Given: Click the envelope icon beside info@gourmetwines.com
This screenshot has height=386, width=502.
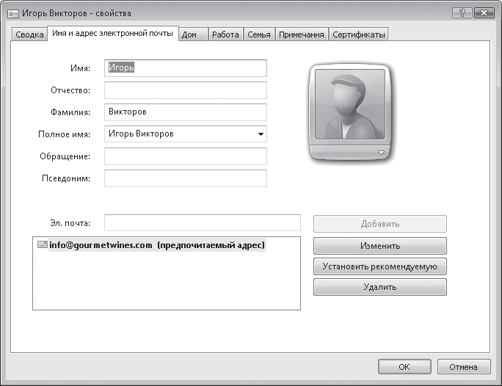Looking at the screenshot, I should 42,245.
